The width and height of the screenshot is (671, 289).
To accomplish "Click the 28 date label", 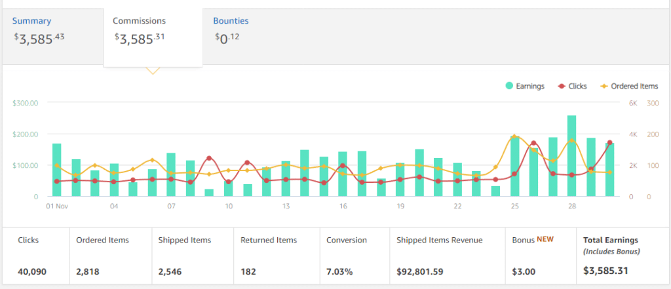I will coord(571,206).
